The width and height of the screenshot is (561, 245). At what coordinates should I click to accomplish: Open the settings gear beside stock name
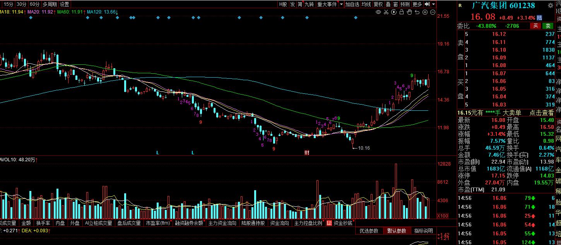pyautogui.click(x=550, y=5)
